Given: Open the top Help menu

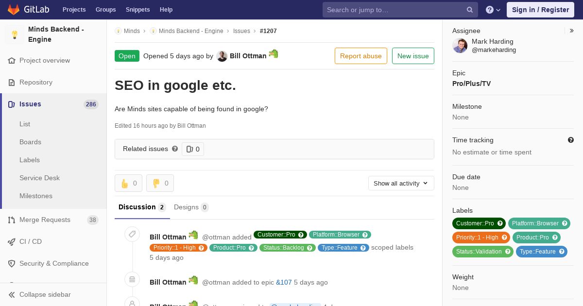Looking at the screenshot, I should point(166,10).
